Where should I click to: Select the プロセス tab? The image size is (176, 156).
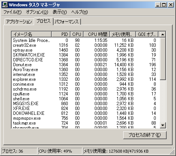pos(43,21)
